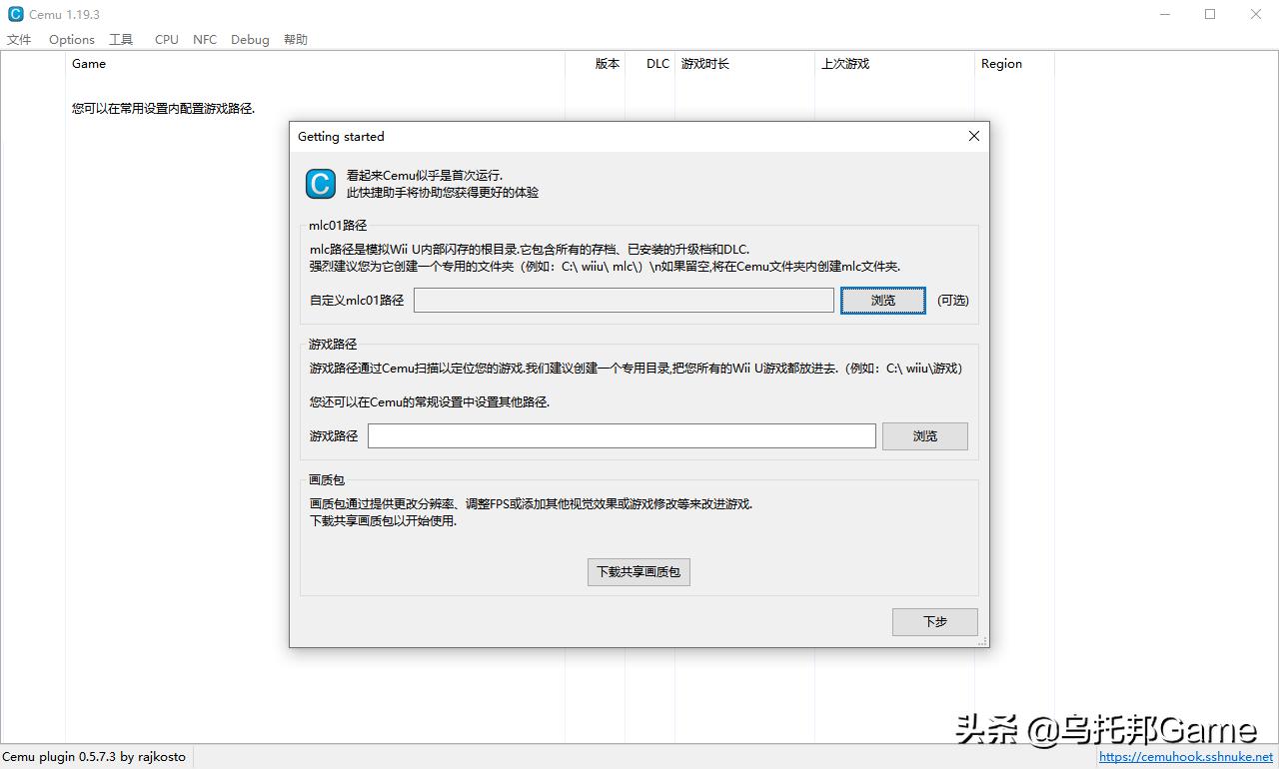This screenshot has height=769, width=1279.
Task: Click 浏览 next to 游戏路径
Action: point(924,435)
